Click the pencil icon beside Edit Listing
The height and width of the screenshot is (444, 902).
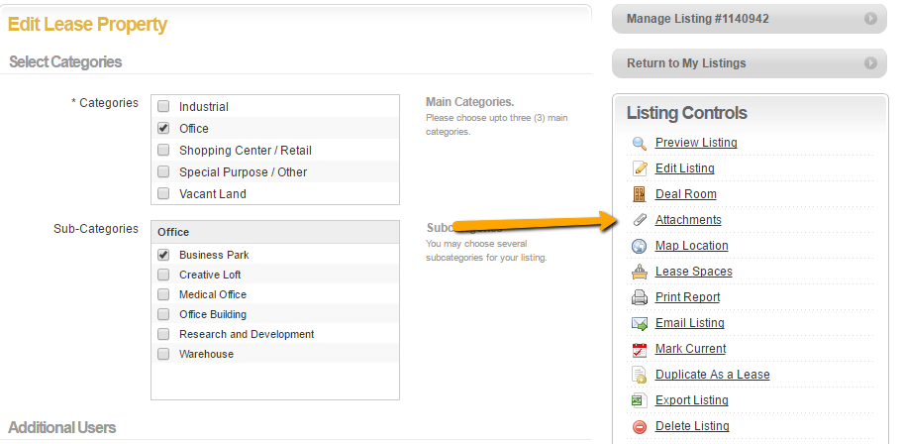tap(639, 168)
